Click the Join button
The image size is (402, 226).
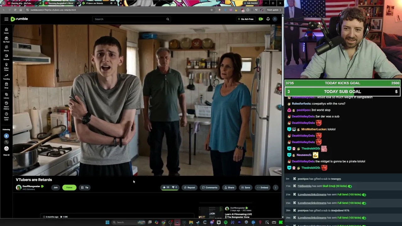point(56,188)
